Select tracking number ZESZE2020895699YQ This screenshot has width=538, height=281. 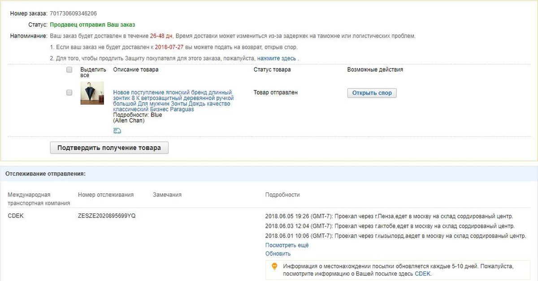click(x=107, y=216)
